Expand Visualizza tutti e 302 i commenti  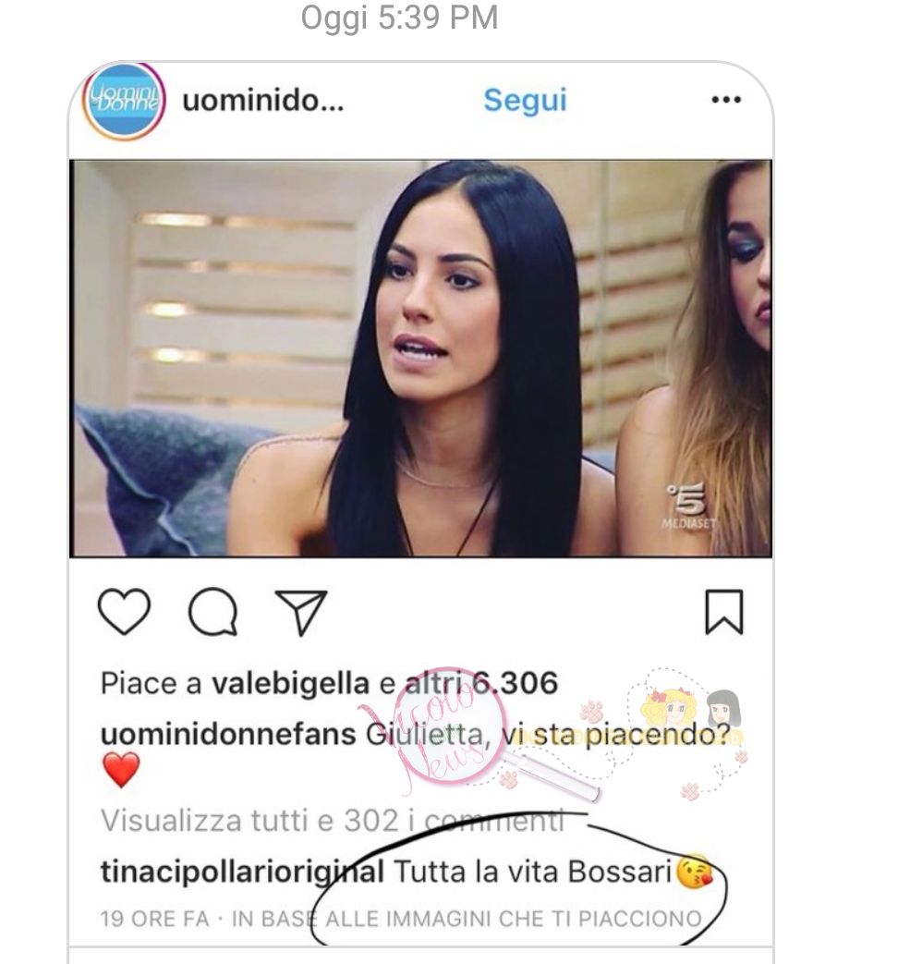coord(332,820)
